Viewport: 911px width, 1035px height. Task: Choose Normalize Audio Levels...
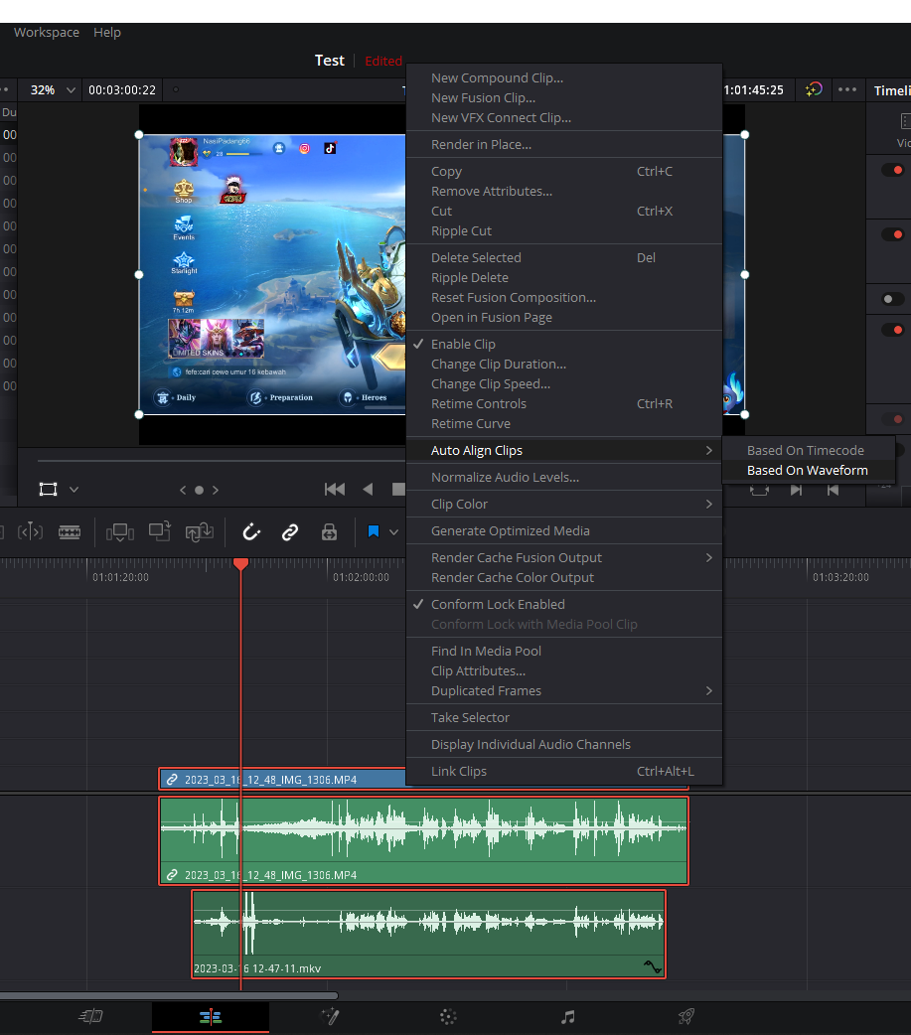[563, 477]
